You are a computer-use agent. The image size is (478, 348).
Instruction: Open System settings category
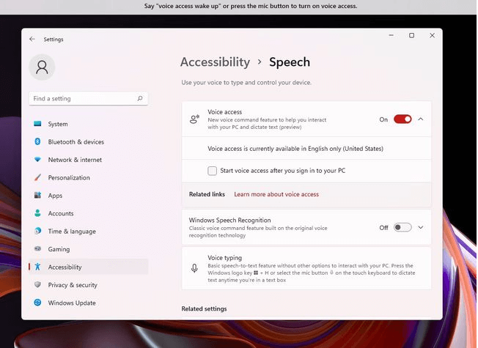coord(89,124)
